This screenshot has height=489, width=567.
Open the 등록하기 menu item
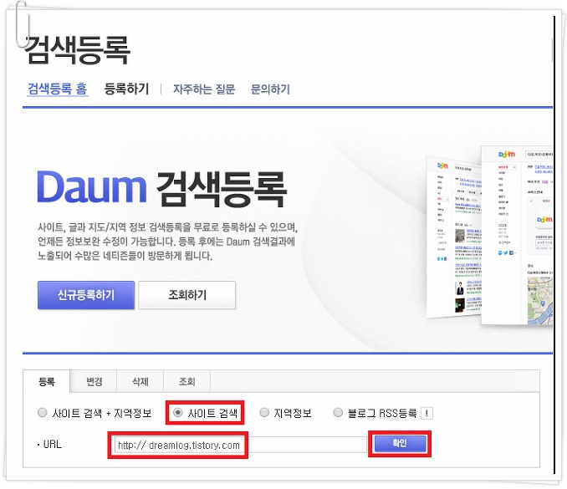(126, 89)
